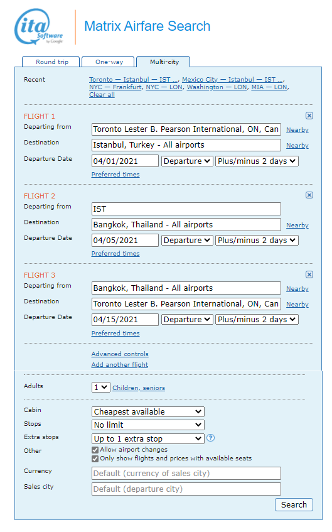Viewport: 332px width, 532px height.
Task: Click Flight 1 date field 04/01/2021
Action: 125,161
